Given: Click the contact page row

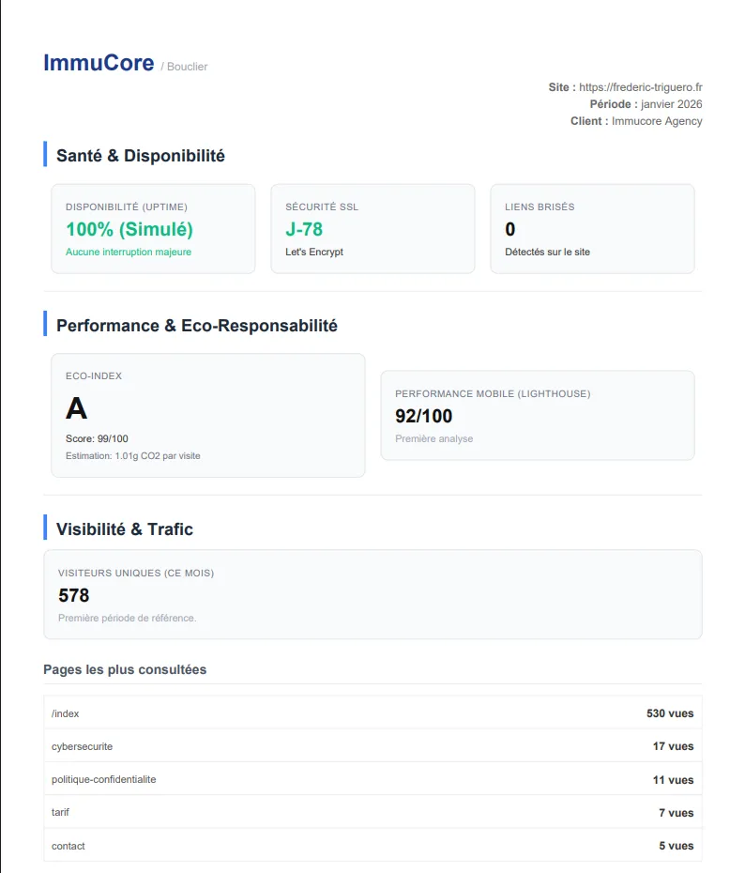Looking at the screenshot, I should coord(372,846).
